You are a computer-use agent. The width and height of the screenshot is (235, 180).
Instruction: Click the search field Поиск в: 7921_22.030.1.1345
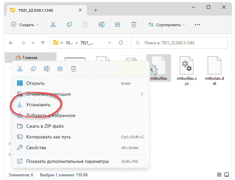(x=179, y=43)
